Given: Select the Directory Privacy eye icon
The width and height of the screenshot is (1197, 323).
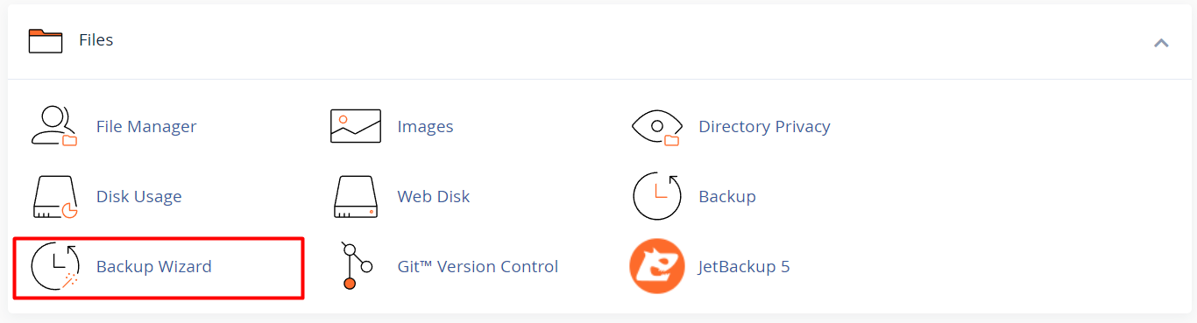Looking at the screenshot, I should 656,126.
